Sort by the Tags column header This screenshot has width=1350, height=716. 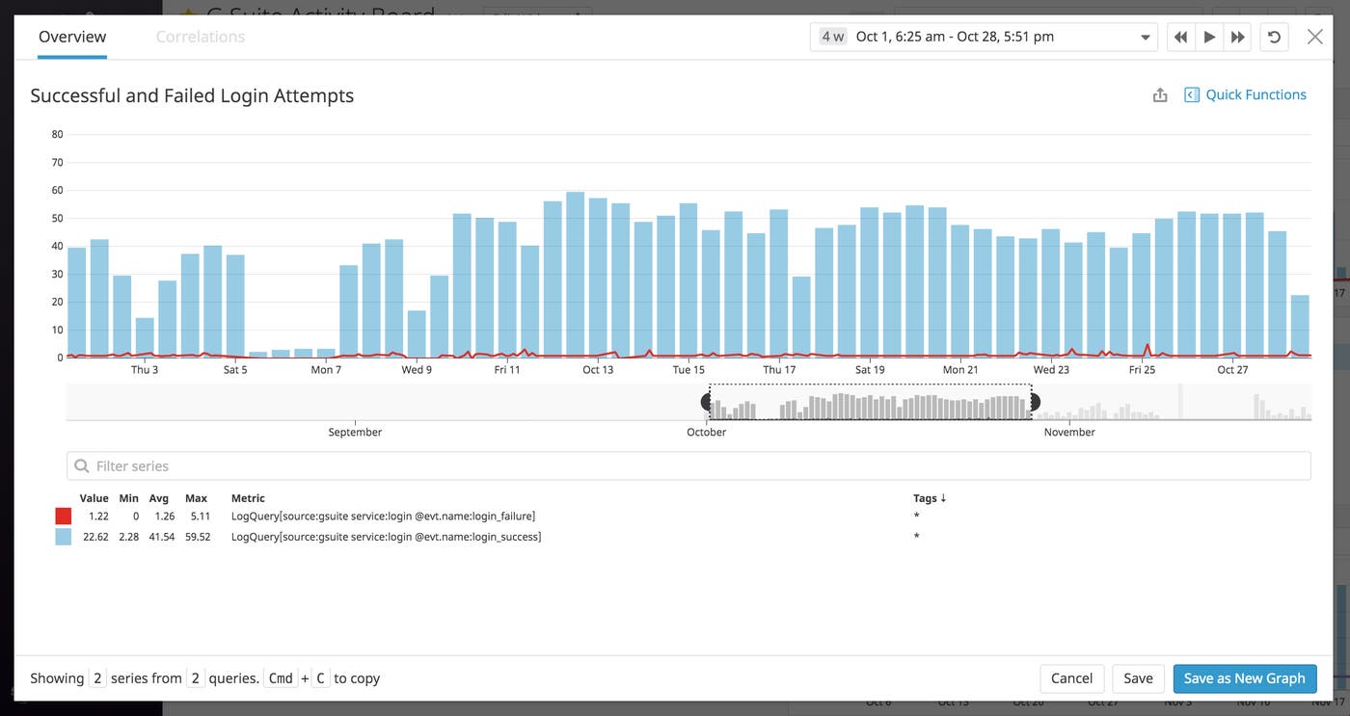pos(930,498)
